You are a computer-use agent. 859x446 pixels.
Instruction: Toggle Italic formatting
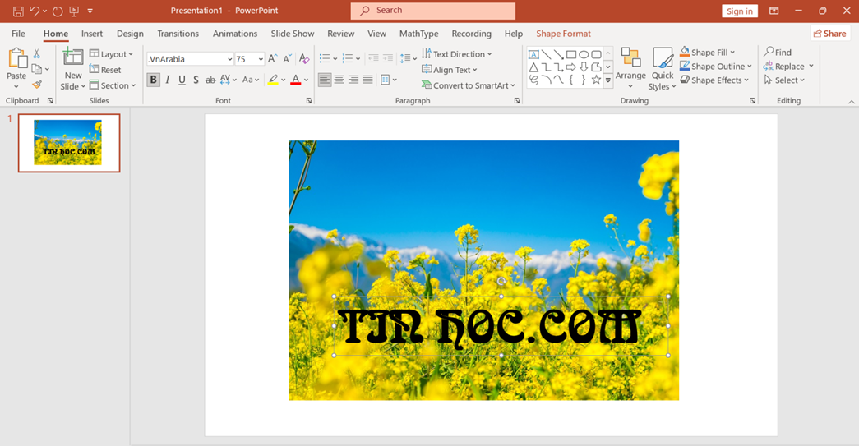point(168,80)
